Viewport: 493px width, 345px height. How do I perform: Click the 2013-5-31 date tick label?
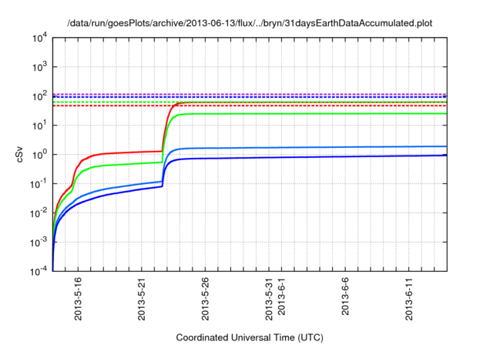pyautogui.click(x=269, y=299)
